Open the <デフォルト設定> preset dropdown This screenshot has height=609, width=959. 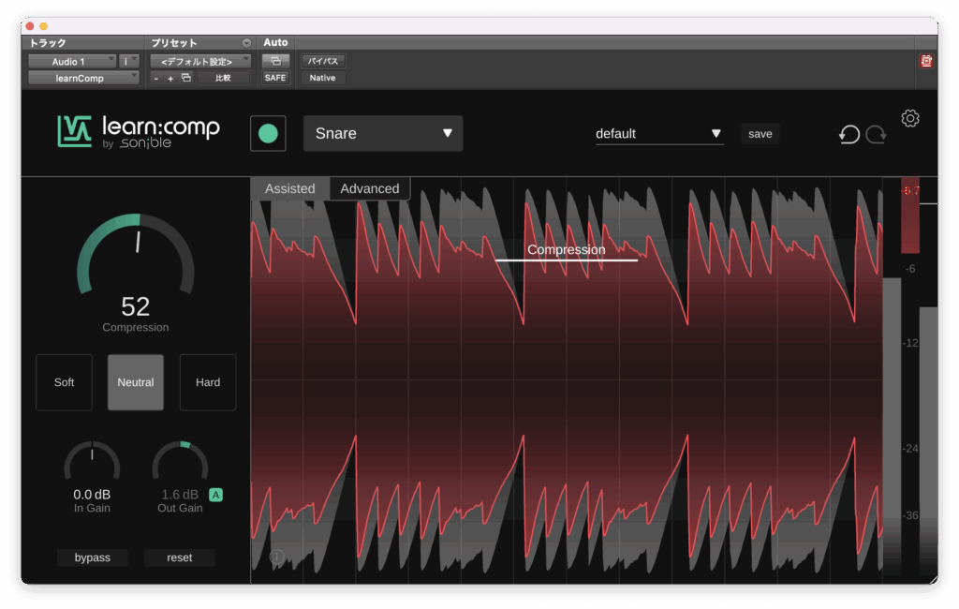coord(200,61)
